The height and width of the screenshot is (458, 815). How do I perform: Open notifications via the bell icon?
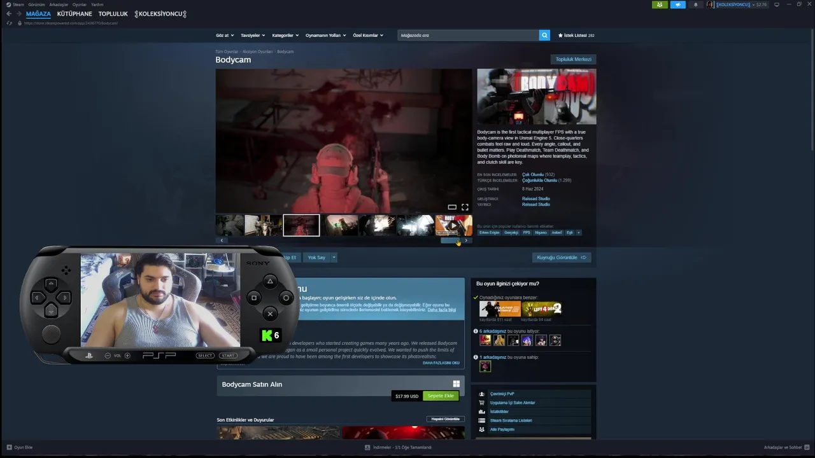695,4
